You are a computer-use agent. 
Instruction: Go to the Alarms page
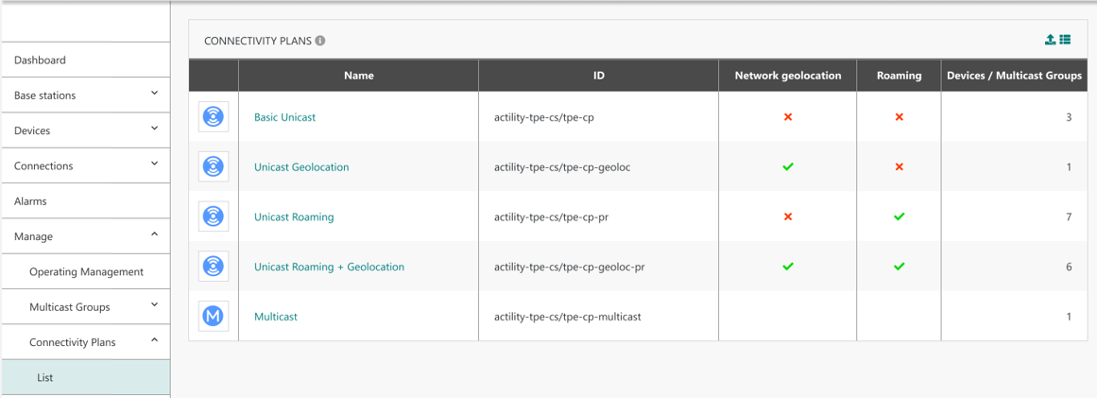click(x=30, y=201)
